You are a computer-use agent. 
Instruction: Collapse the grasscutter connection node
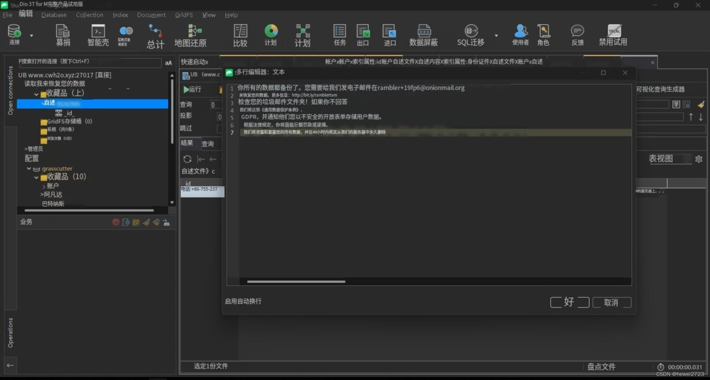click(29, 168)
